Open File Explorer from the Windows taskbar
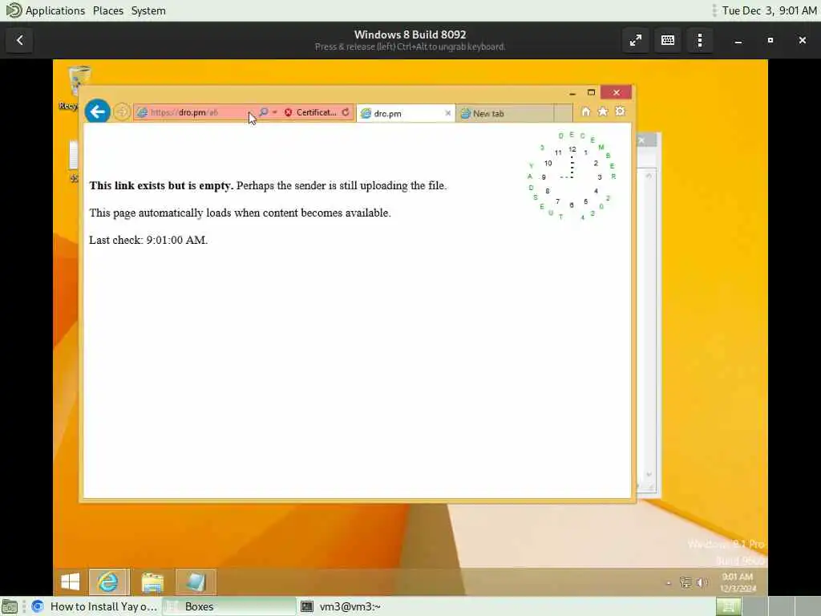 click(x=152, y=582)
